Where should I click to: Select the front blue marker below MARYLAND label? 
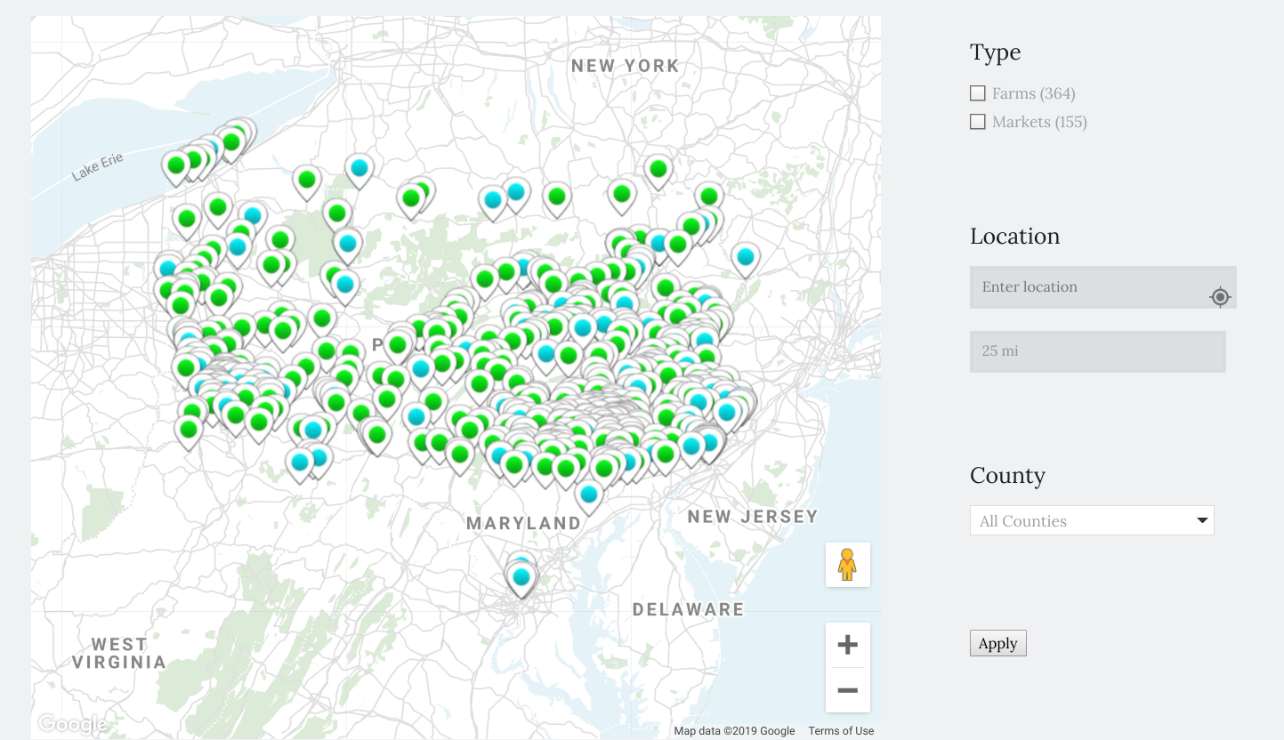coord(521,577)
